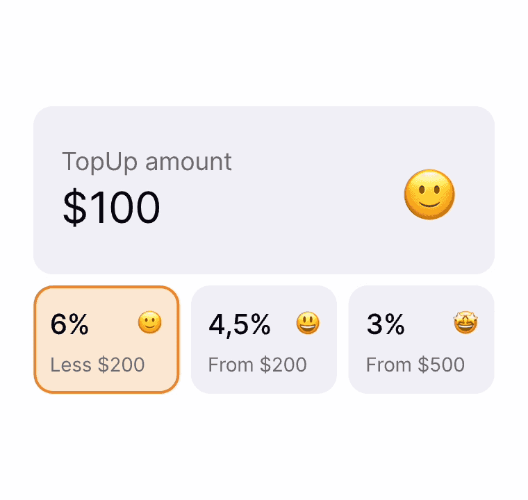
Task: Click the large smiley emoji beside $100
Action: 429,194
